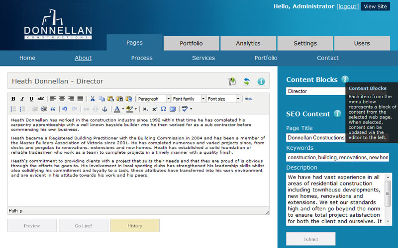
Task: Open Director content block dropdown
Action: tap(316, 91)
